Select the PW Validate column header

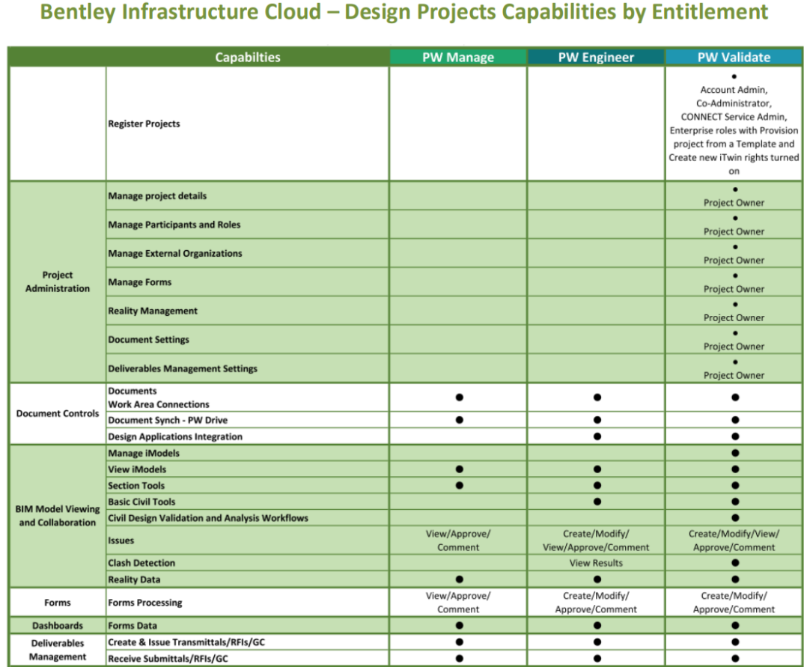tap(734, 58)
